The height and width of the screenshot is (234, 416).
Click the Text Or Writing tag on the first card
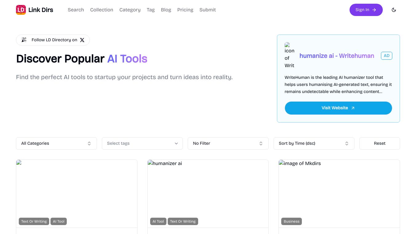34,221
